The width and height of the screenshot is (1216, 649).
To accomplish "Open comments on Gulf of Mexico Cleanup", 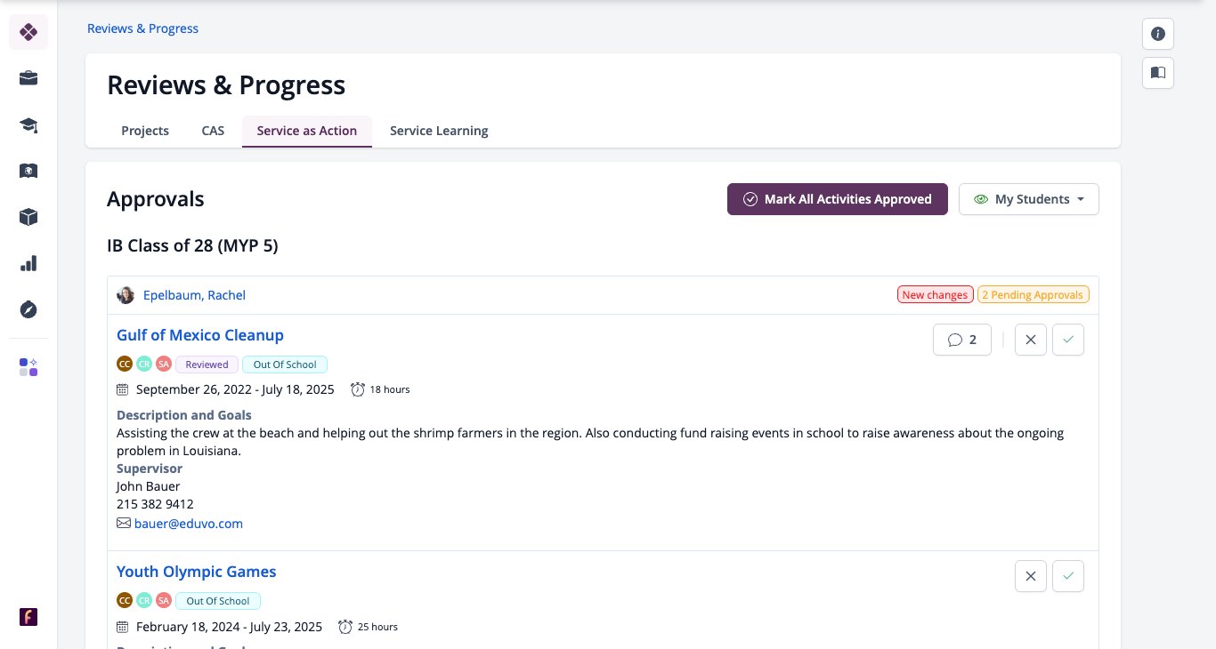I will click(x=962, y=340).
